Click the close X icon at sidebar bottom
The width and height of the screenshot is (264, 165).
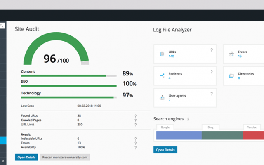pyautogui.click(x=3, y=161)
